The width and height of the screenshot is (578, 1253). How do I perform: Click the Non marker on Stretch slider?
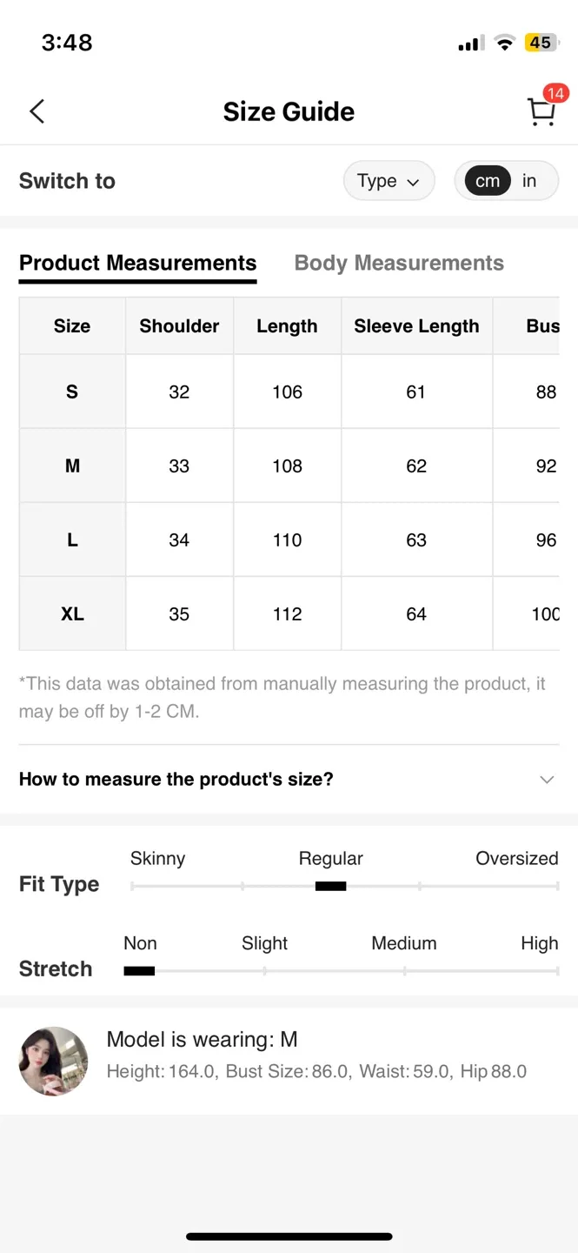point(139,970)
